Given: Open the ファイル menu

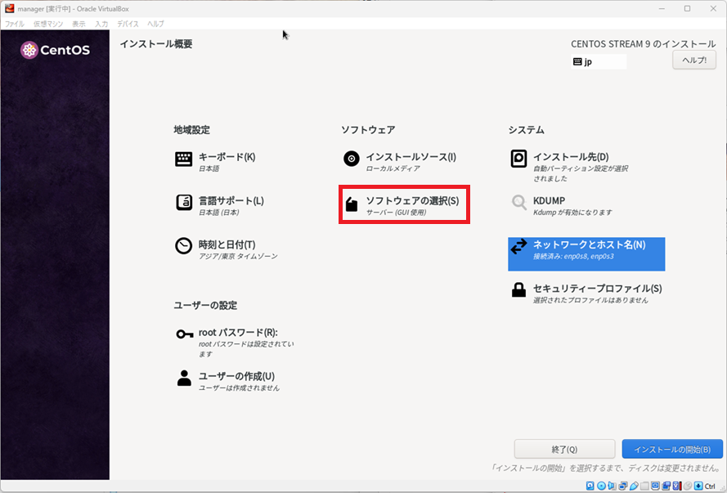Looking at the screenshot, I should click(15, 24).
